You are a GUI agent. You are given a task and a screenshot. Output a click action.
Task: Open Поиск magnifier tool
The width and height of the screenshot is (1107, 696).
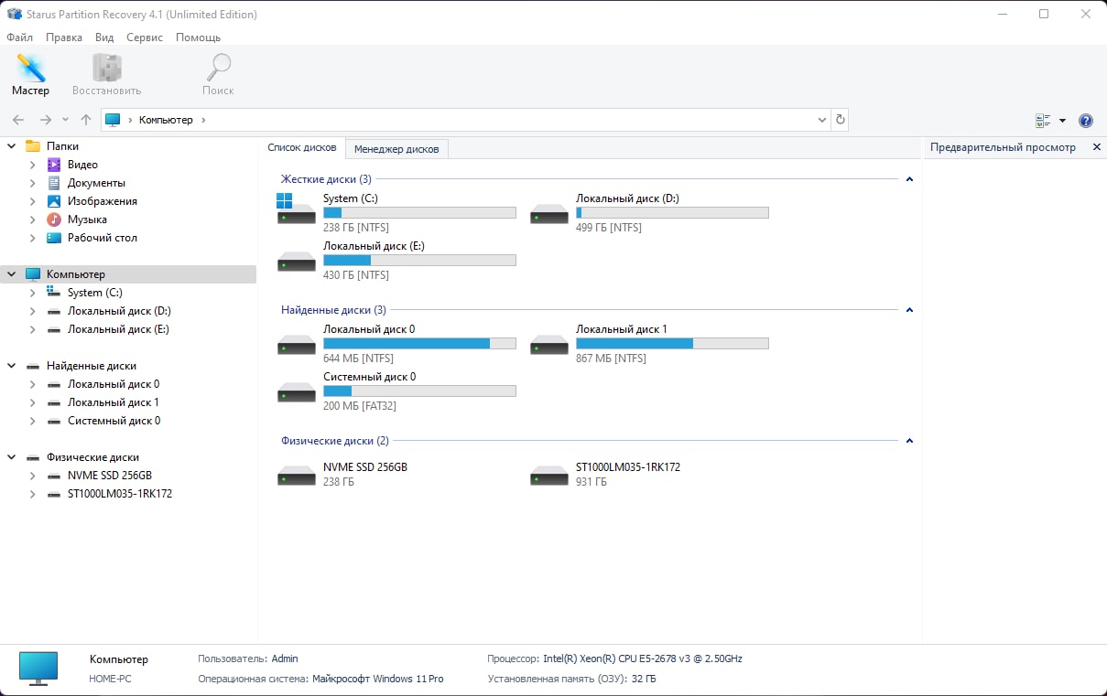pyautogui.click(x=218, y=75)
